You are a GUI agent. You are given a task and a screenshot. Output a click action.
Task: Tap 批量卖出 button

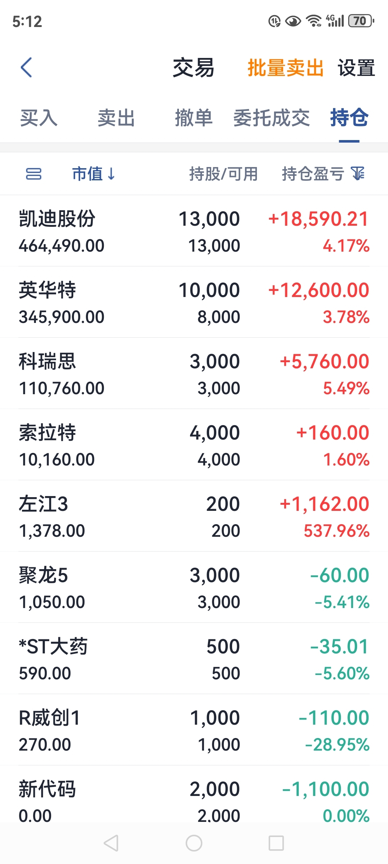286,68
